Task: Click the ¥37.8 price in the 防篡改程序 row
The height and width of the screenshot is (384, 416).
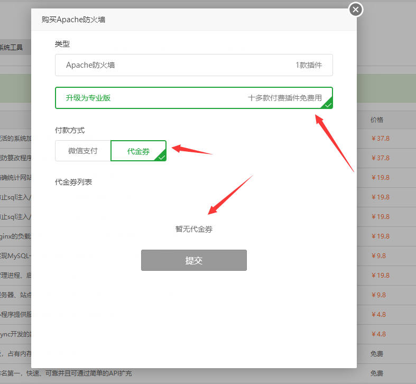Action: pos(381,158)
